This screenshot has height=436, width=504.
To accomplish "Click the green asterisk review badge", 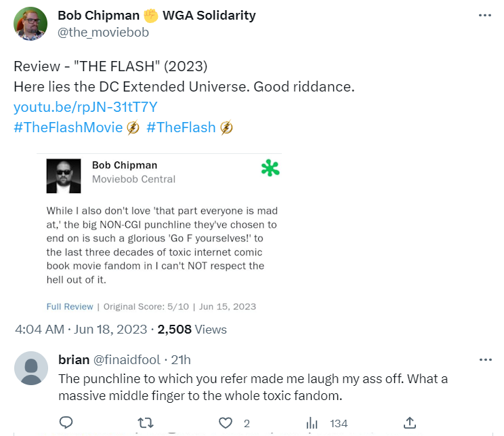I will (270, 168).
